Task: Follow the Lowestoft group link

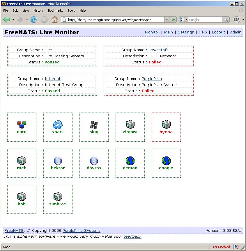Action: click(x=158, y=50)
